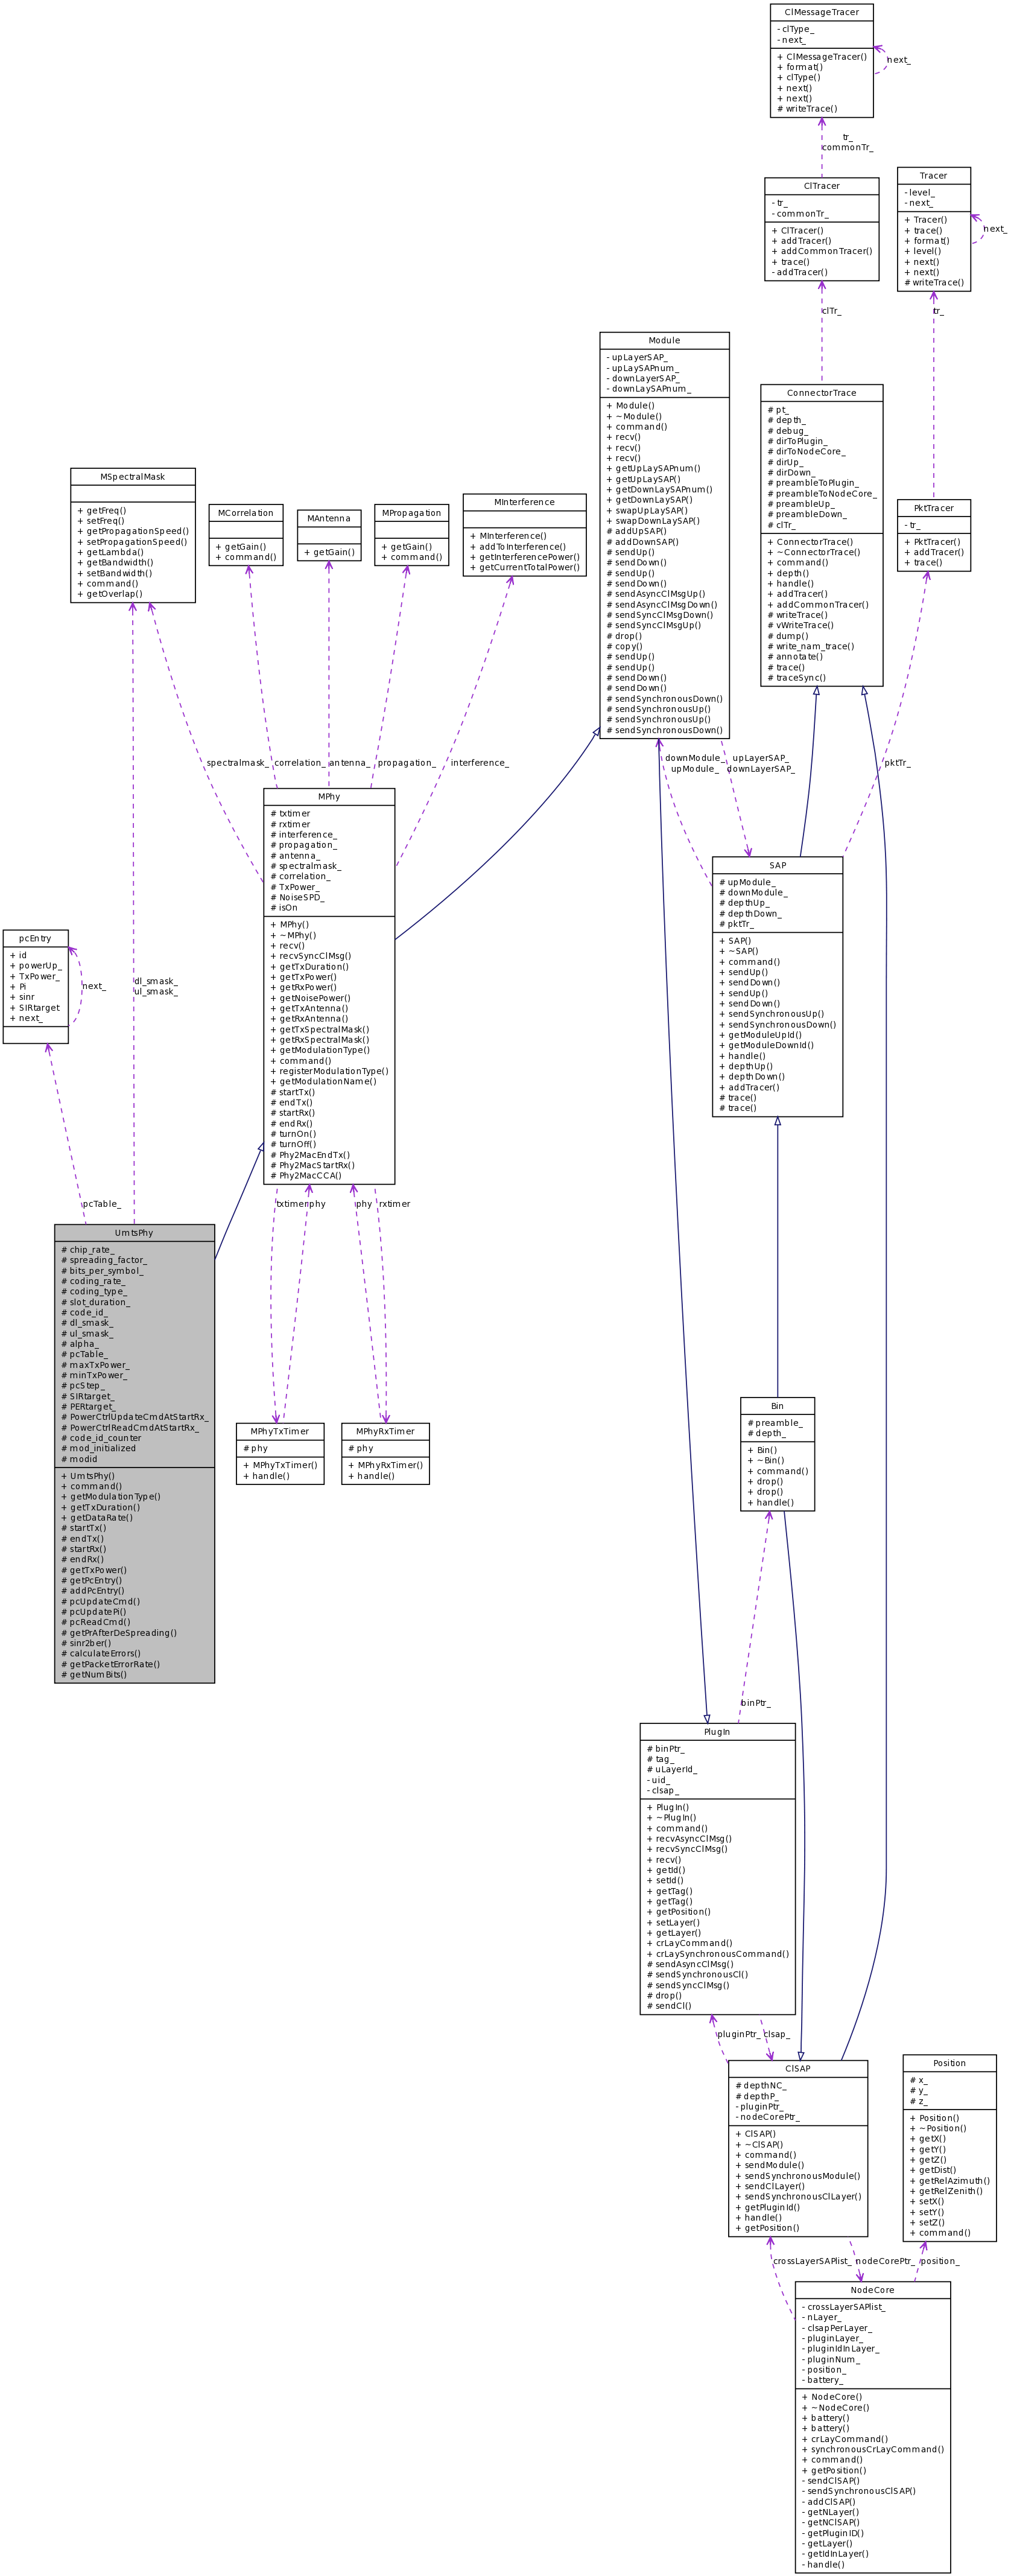Screen dimensions: 1011x2576
Task: Click addCommonTracer() in ConnectorTrace
Action: click(818, 604)
